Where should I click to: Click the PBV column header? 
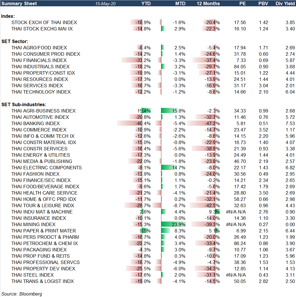pos(263,4)
